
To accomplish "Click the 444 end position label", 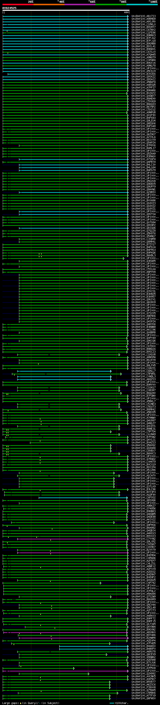I will tap(126, 12).
